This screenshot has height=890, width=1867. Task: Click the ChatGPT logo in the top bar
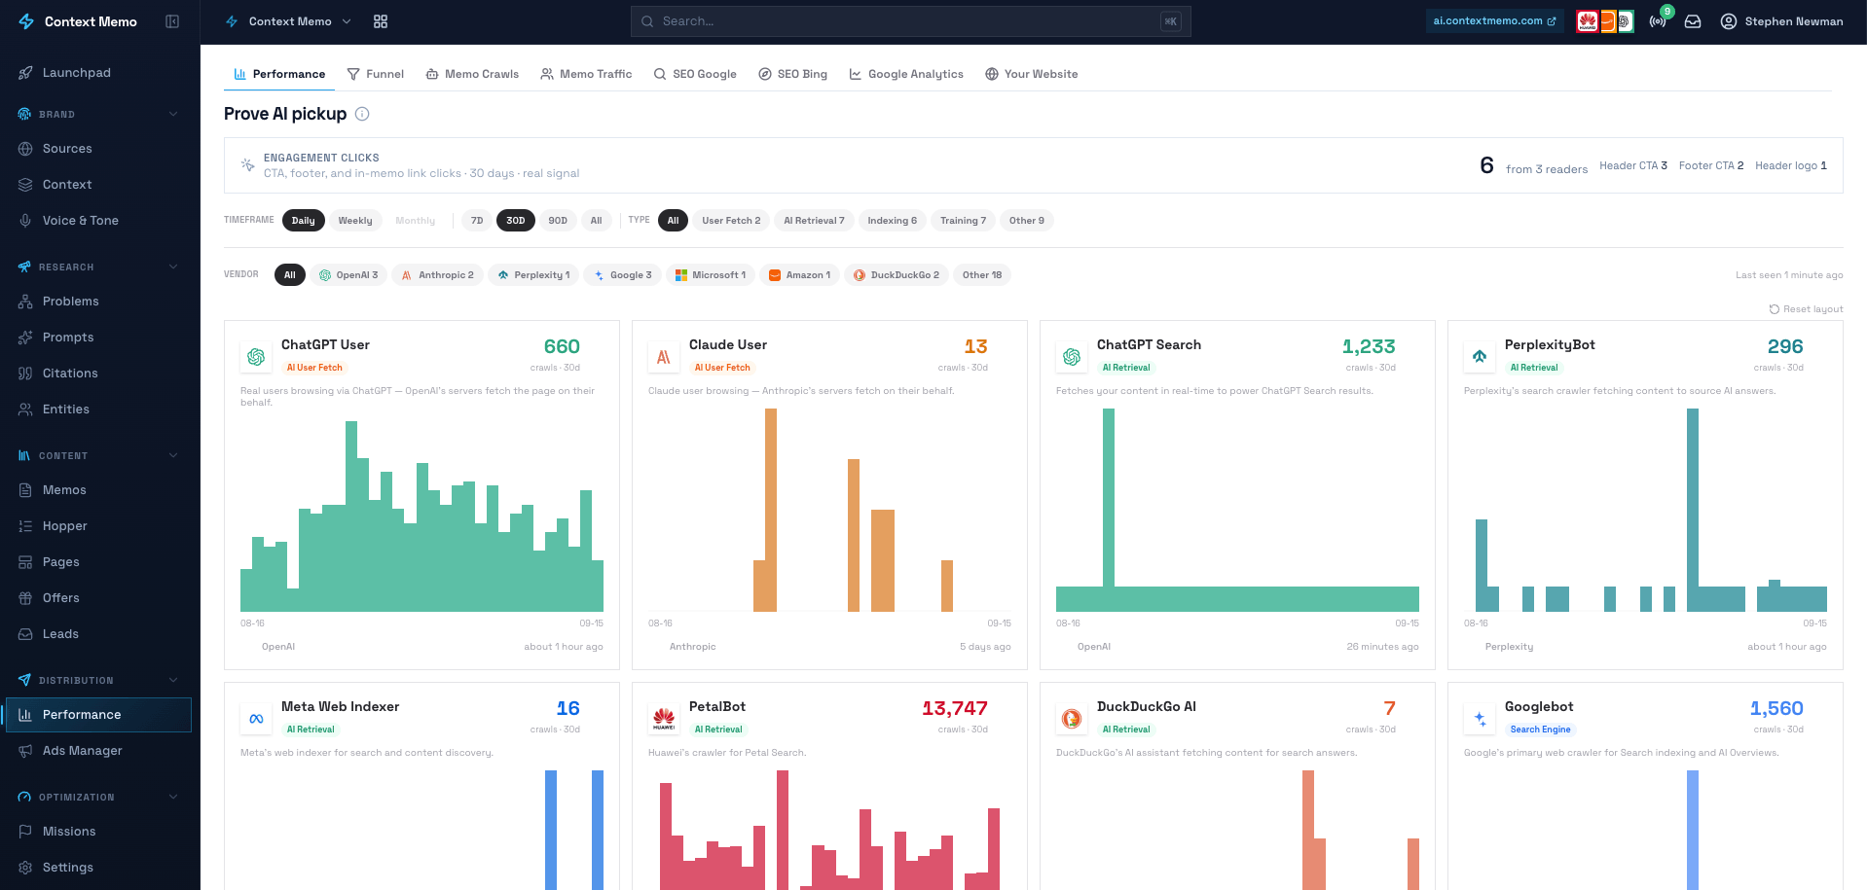coord(1625,21)
